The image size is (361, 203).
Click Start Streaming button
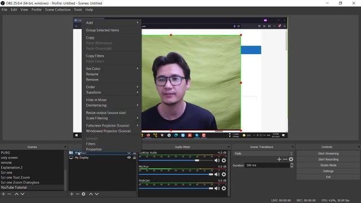(x=328, y=153)
